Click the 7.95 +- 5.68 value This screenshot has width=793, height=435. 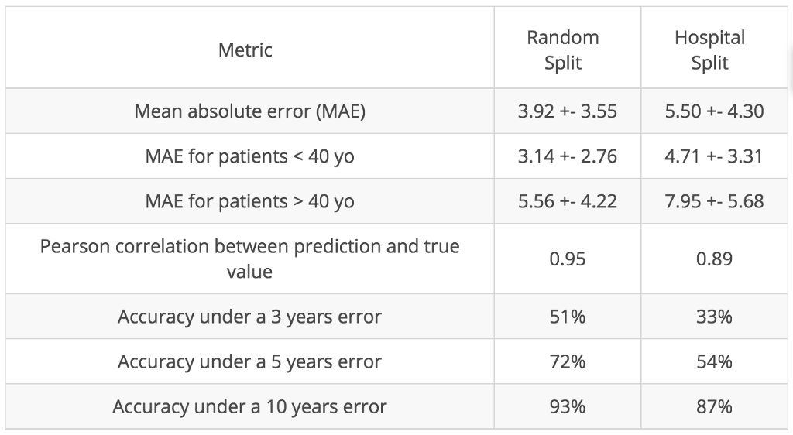(x=714, y=201)
